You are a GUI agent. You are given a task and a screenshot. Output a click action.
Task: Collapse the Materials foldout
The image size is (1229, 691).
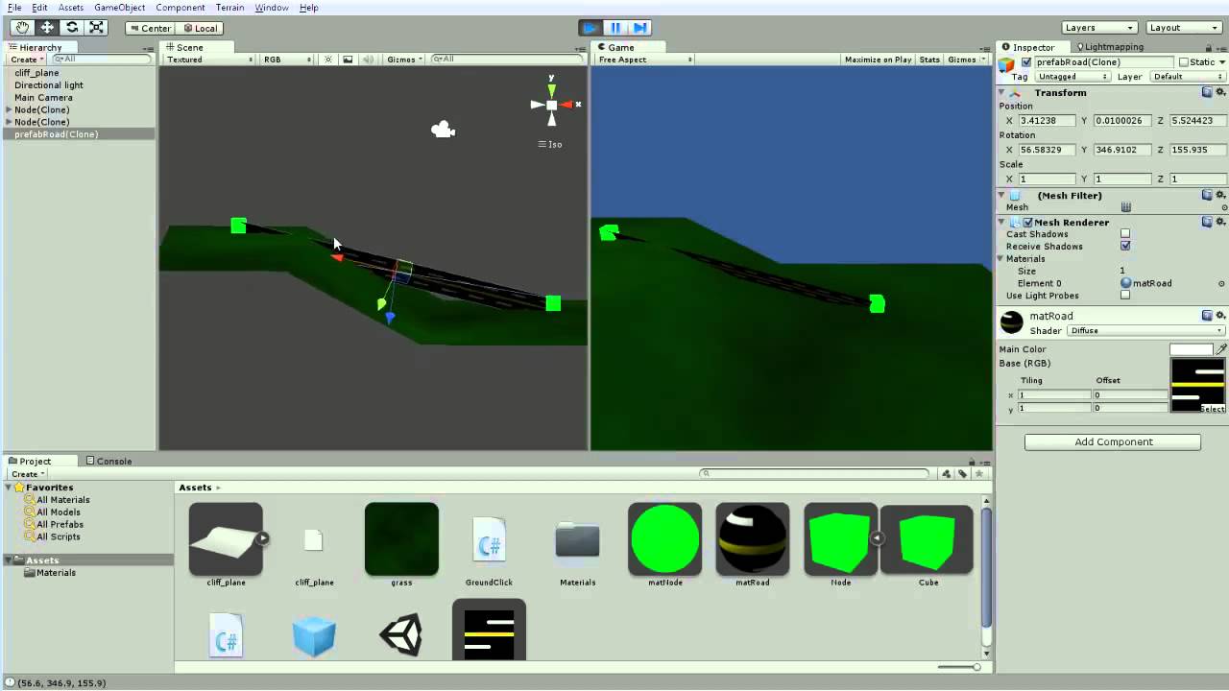1001,259
